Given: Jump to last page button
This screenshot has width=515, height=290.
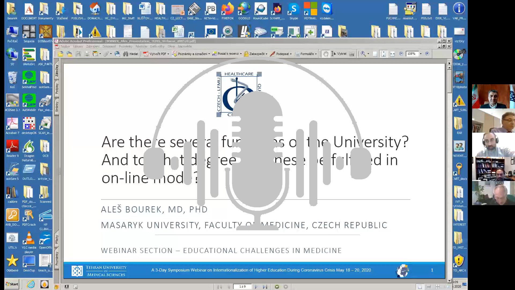Looking at the screenshot, I should pos(265,287).
